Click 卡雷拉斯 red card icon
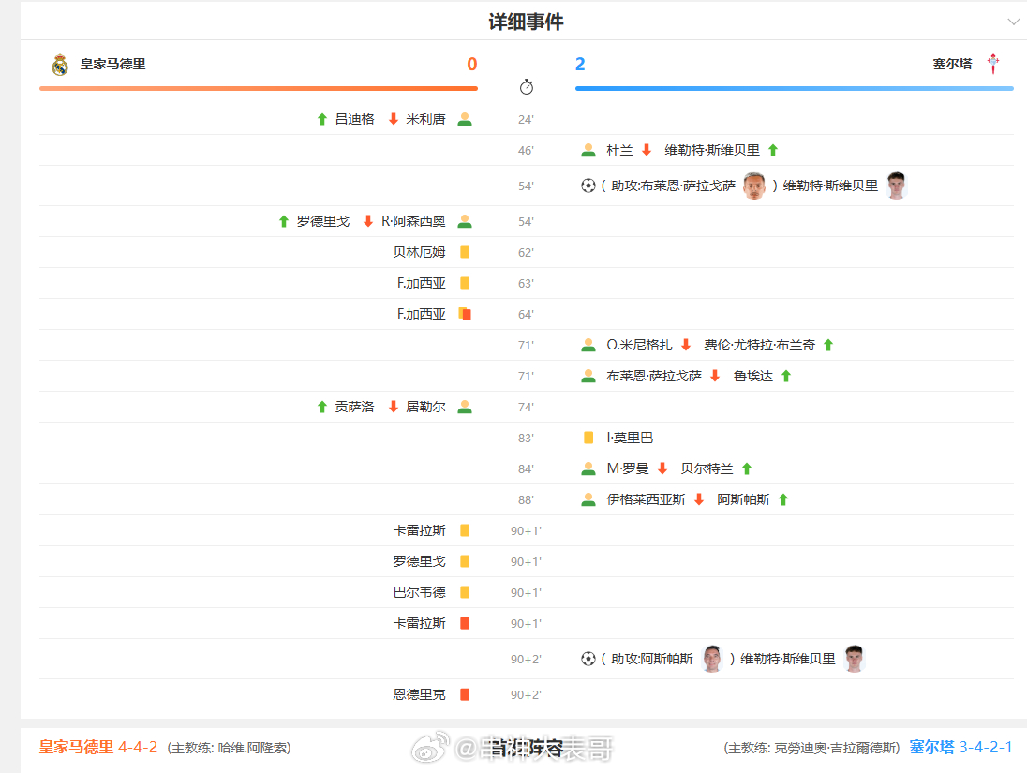 [x=465, y=623]
